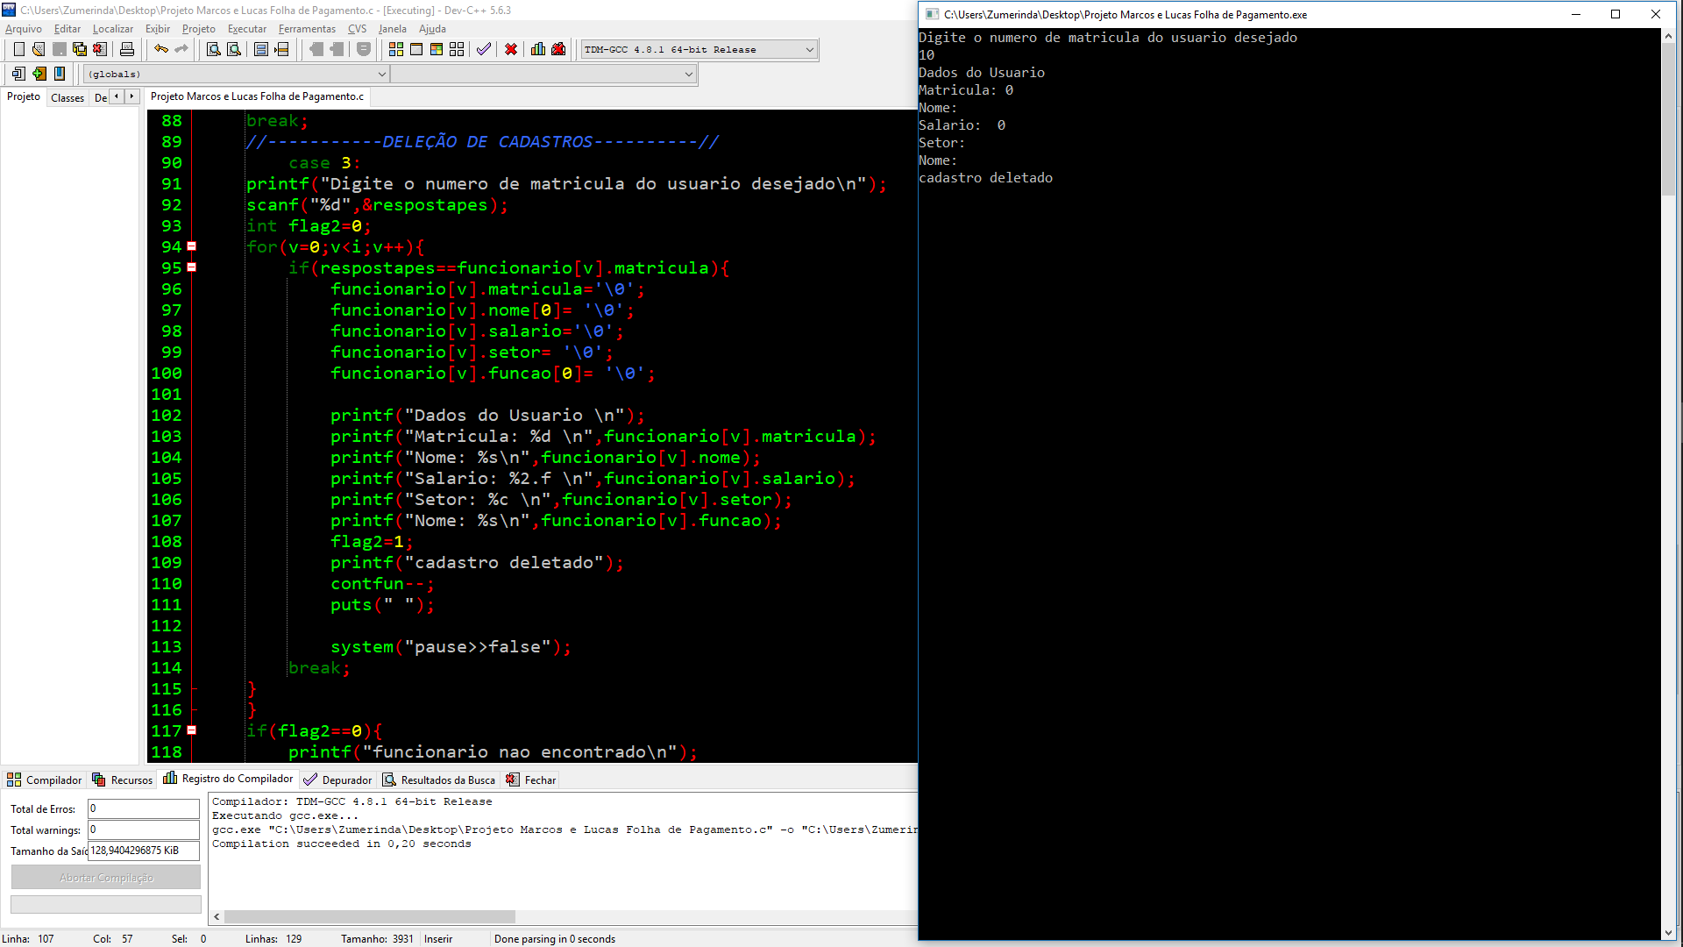Viewport: 1683px width, 947px height.
Task: Open the Exibir menu
Action: (158, 29)
